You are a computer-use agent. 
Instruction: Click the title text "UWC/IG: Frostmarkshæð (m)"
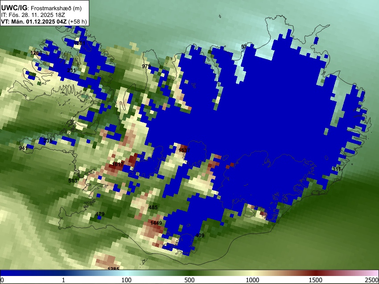point(41,8)
